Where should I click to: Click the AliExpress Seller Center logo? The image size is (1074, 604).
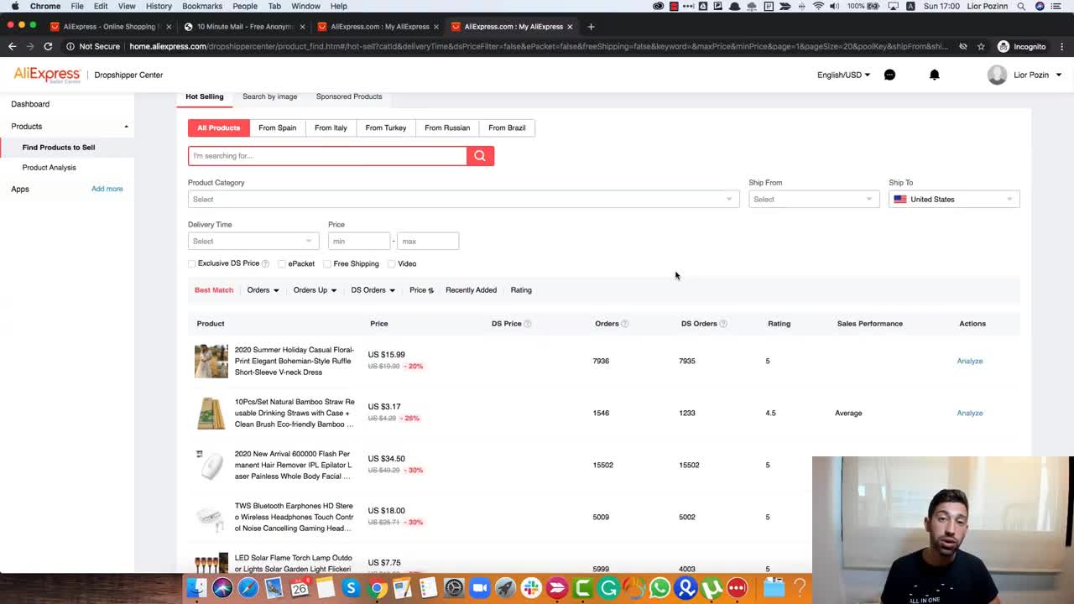47,75
